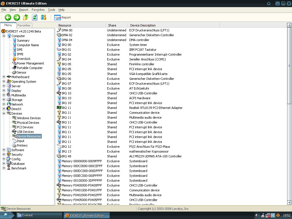
Task: Switch to the Favorites tab
Action: tap(24, 25)
